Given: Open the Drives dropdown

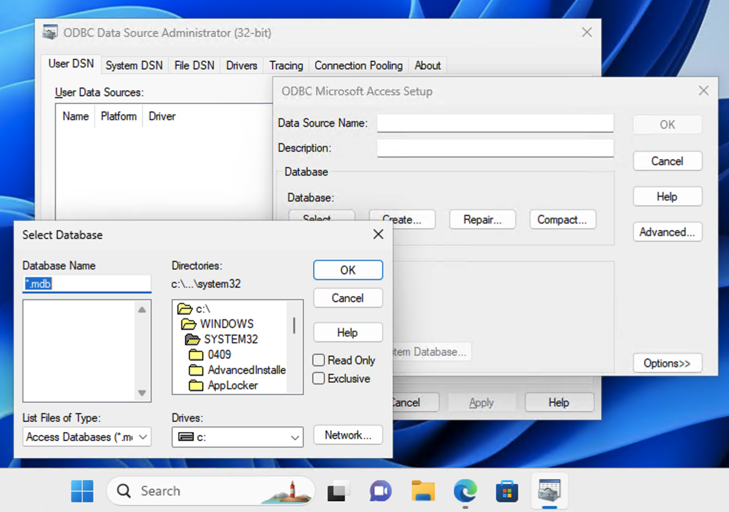Looking at the screenshot, I should point(237,437).
